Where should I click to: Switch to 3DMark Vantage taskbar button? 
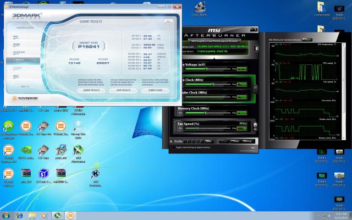tap(70, 216)
